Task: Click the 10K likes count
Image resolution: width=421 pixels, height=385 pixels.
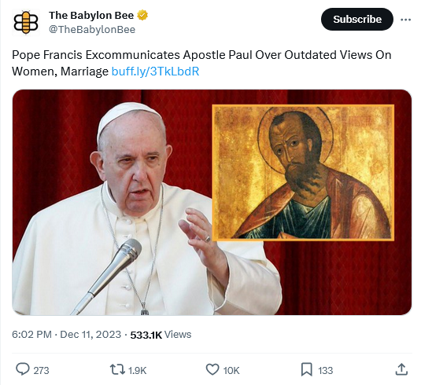Action: pos(231,371)
